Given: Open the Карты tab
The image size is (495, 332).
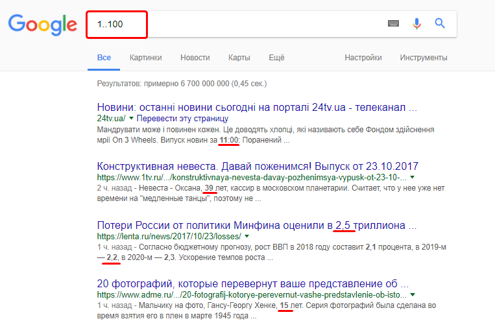Looking at the screenshot, I should coord(239,58).
